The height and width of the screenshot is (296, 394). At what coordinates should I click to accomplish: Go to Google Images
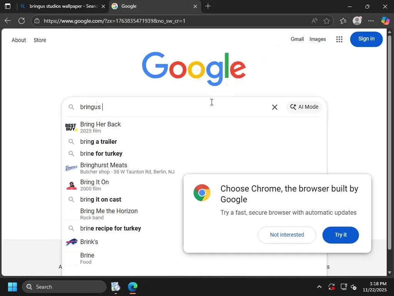317,39
